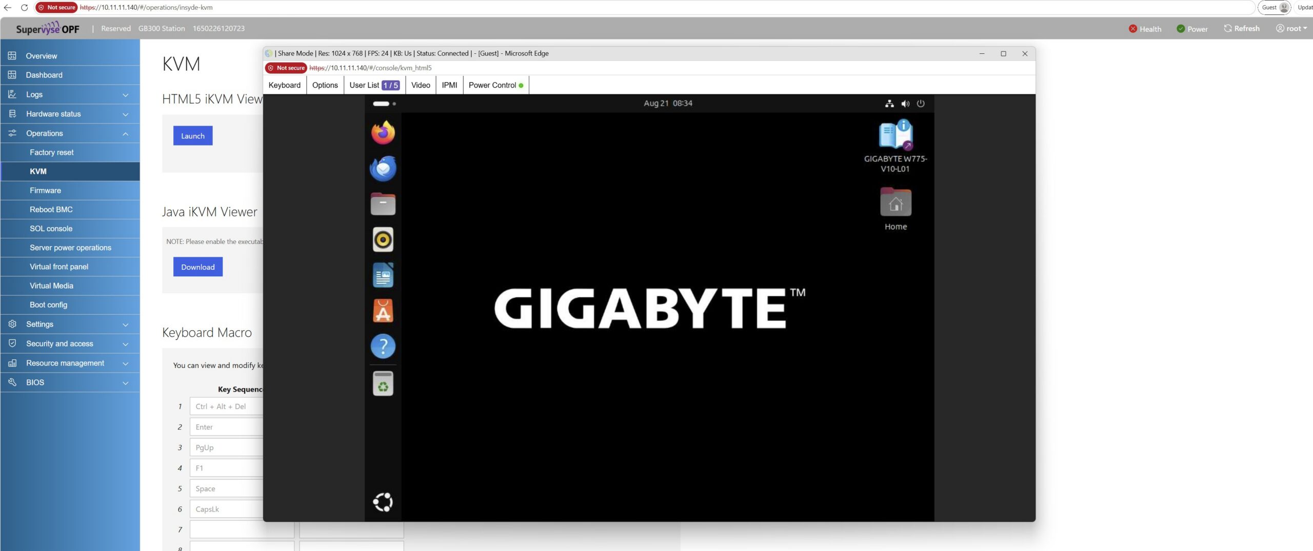1313x551 pixels.
Task: Open the Trash icon in the dock
Action: click(x=383, y=383)
